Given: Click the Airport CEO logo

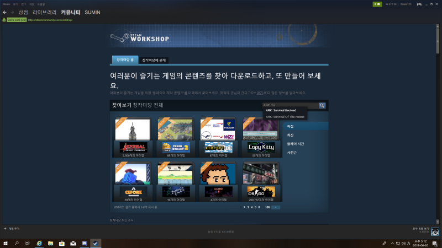Looking at the screenshot, I should (218, 147).
